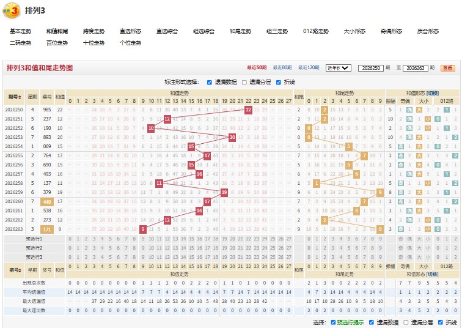Click the 平均遗漏值 row label
This screenshot has width=462, height=328.
(x=34, y=292)
